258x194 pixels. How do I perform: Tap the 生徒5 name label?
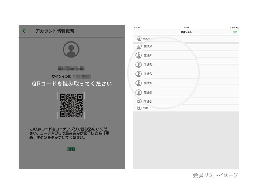[x=147, y=74]
